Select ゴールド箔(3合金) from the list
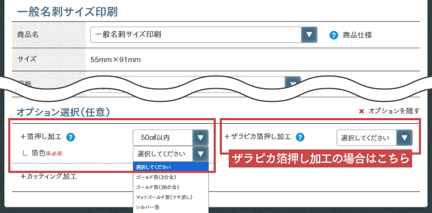432x213 pixels. pyautogui.click(x=156, y=176)
